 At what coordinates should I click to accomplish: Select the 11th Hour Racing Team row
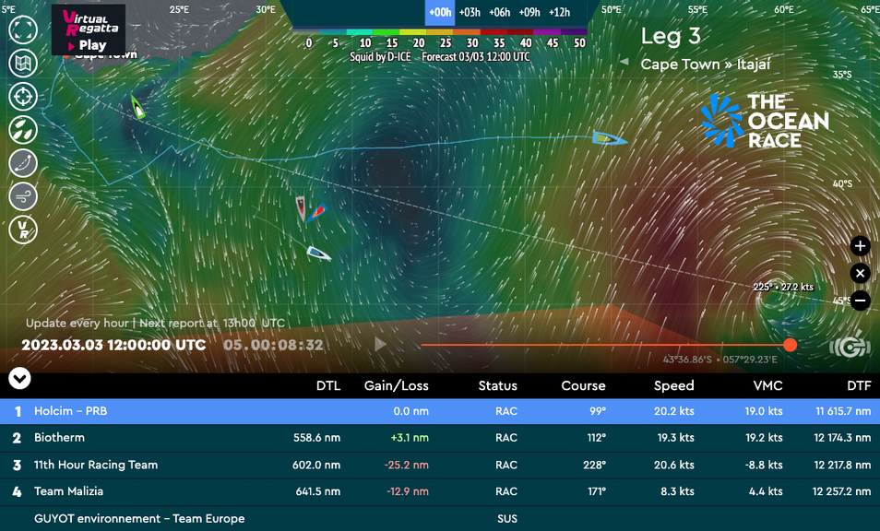(440, 465)
